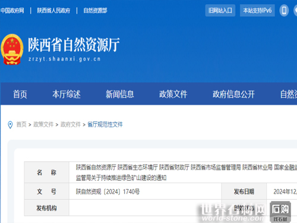Go to 省厅规范性文件 in the breadcrumb
The width and height of the screenshot is (297, 223).
pyautogui.click(x=105, y=124)
